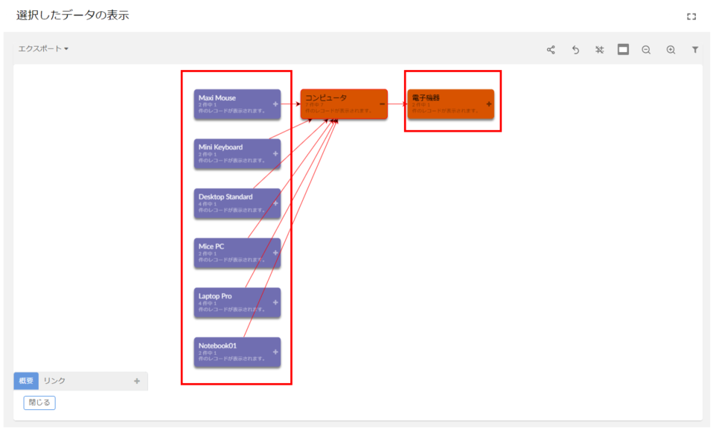Collapse the コンピュータ node minus
The image size is (716, 436).
coord(383,104)
